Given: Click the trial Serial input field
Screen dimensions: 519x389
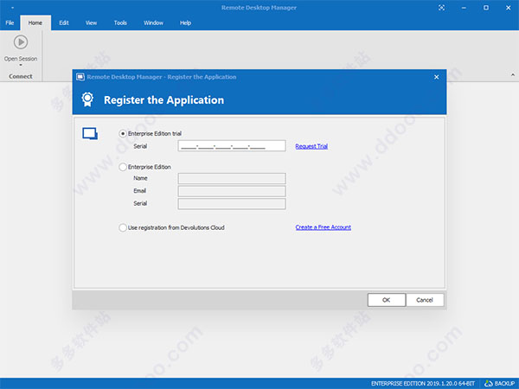Looking at the screenshot, I should [x=232, y=146].
